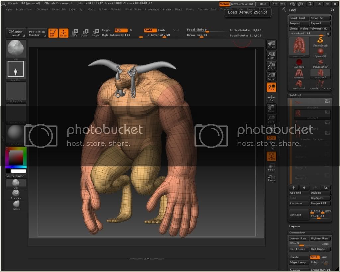Click the Make PolyMesh3D button
Image resolution: width=340 pixels, height=272 pixels.
pos(315,29)
